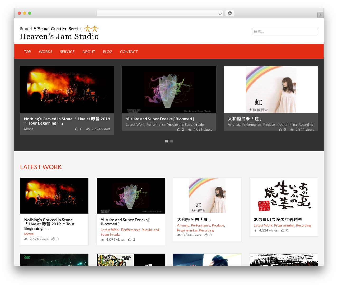Open the rainbow 虹 thumbnail in the slider
The width and height of the screenshot is (338, 286).
coord(271,89)
